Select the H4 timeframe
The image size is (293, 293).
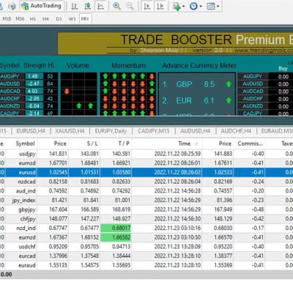click(x=45, y=18)
